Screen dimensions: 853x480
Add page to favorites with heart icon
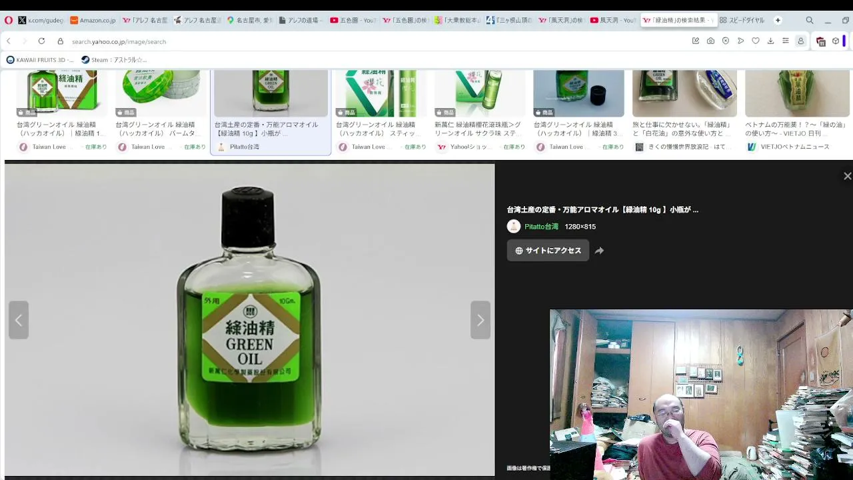[756, 41]
